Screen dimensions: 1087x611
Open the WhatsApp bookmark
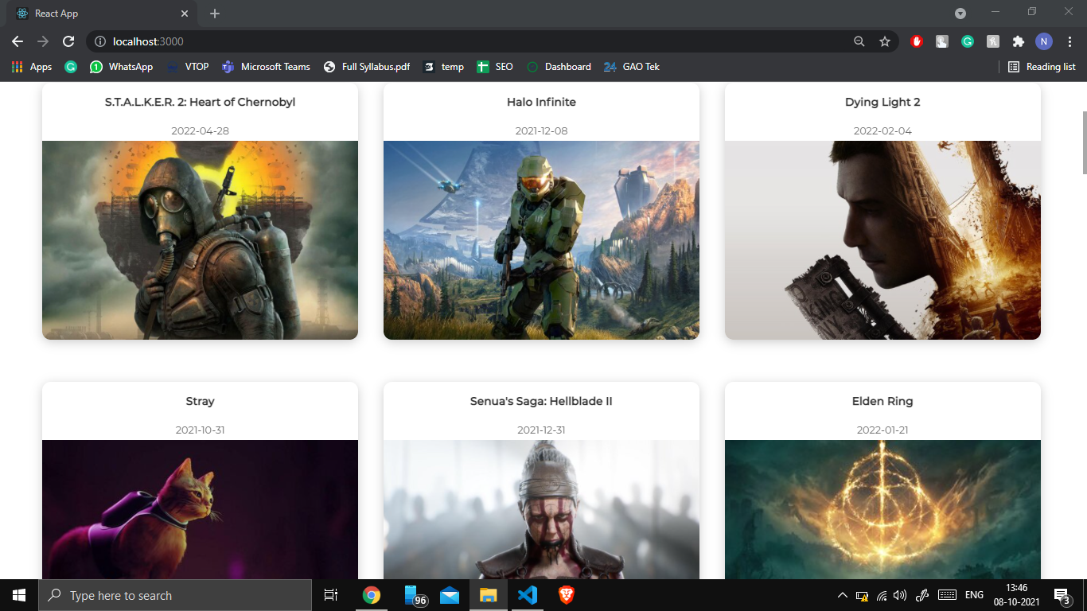tap(122, 67)
